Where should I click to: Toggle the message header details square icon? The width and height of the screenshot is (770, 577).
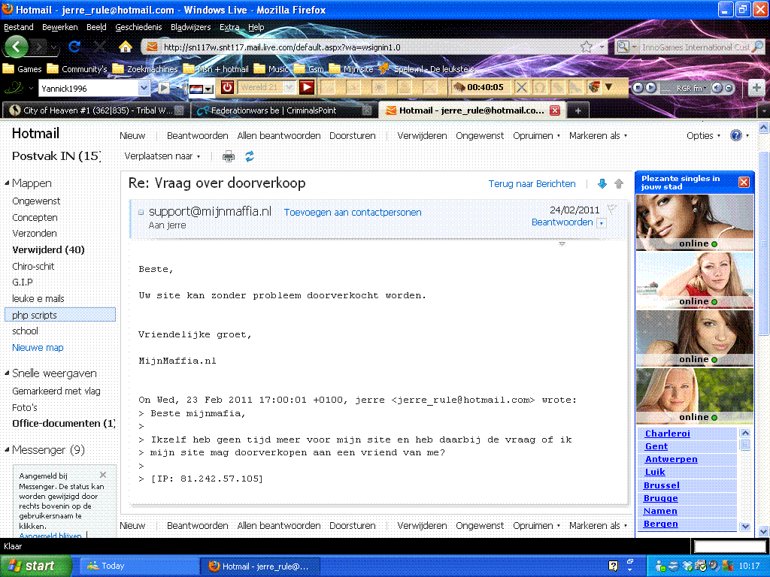point(141,212)
